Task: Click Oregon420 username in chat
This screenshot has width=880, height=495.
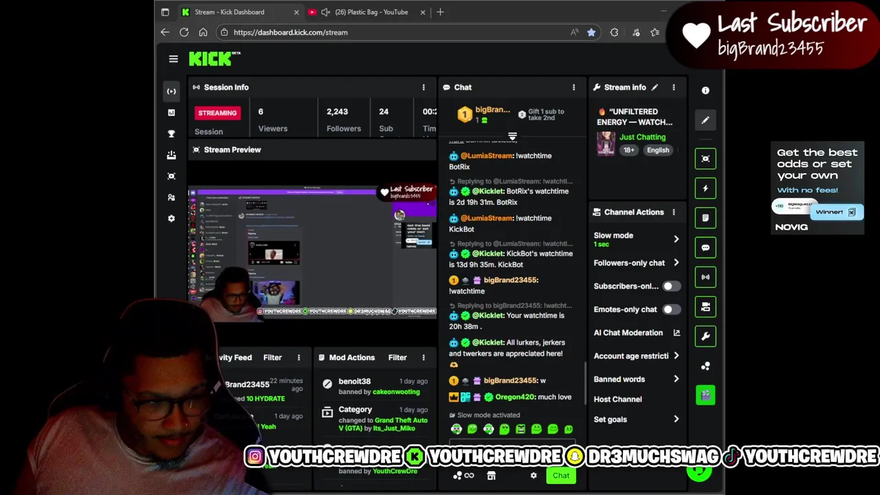Action: point(516,397)
